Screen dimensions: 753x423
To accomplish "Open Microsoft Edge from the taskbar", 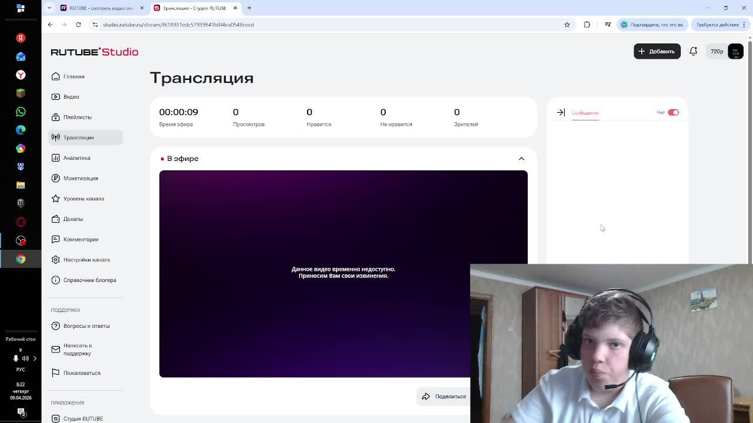I will pos(21,130).
